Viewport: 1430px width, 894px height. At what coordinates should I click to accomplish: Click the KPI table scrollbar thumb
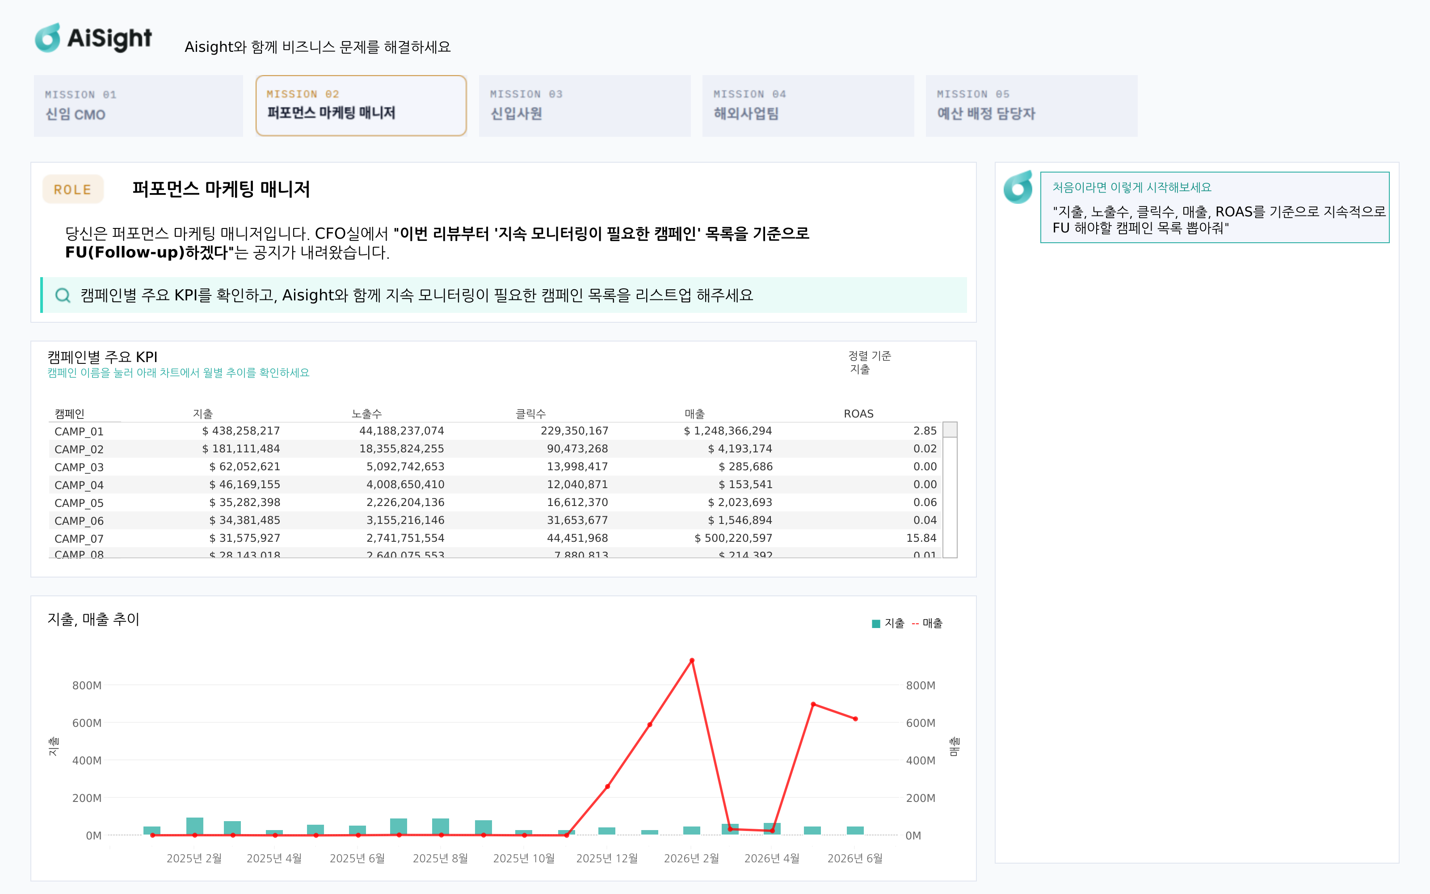tap(950, 430)
